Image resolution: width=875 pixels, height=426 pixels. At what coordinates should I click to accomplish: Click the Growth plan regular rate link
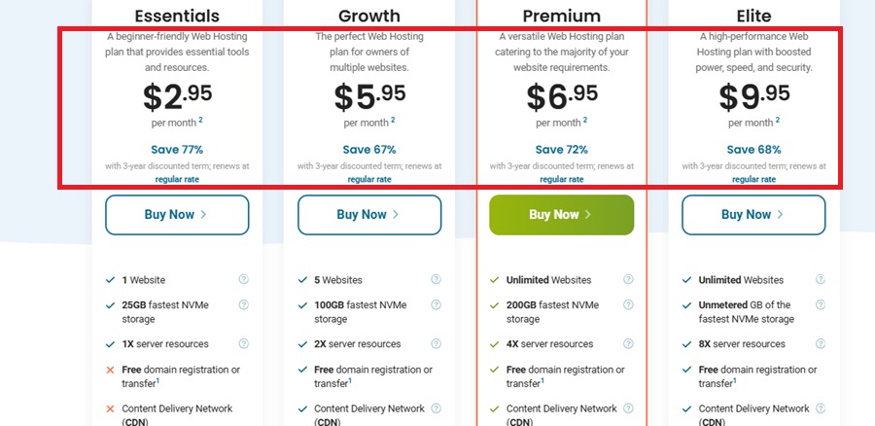(x=369, y=179)
